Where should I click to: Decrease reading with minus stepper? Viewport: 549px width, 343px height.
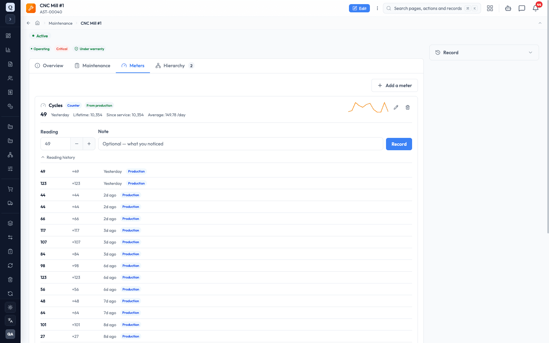pos(77,144)
